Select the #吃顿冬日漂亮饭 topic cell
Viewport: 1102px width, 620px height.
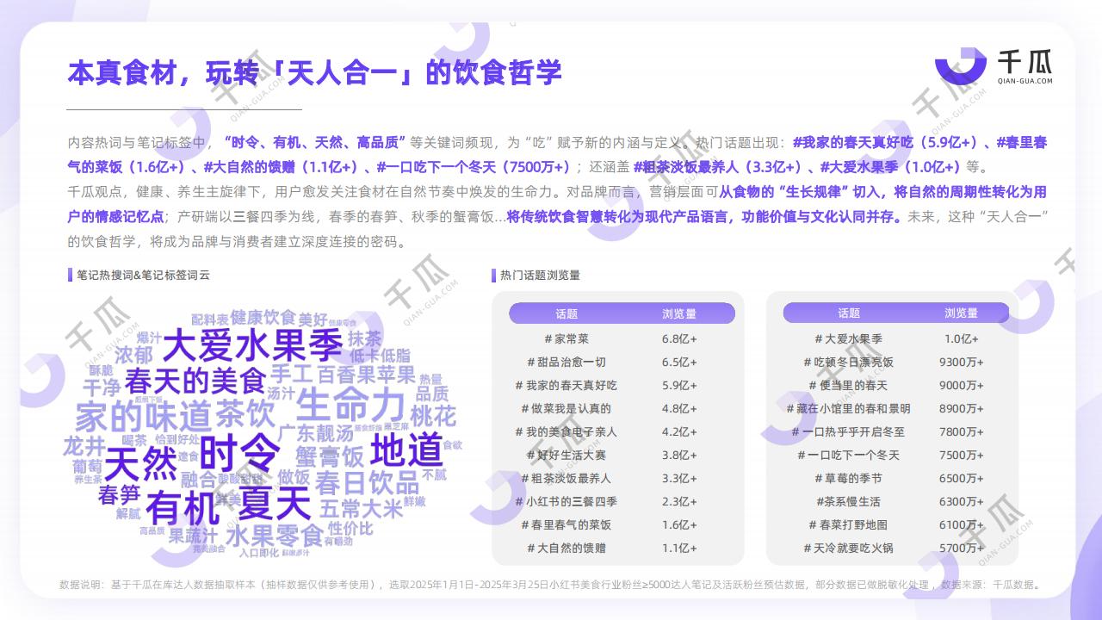click(x=849, y=363)
